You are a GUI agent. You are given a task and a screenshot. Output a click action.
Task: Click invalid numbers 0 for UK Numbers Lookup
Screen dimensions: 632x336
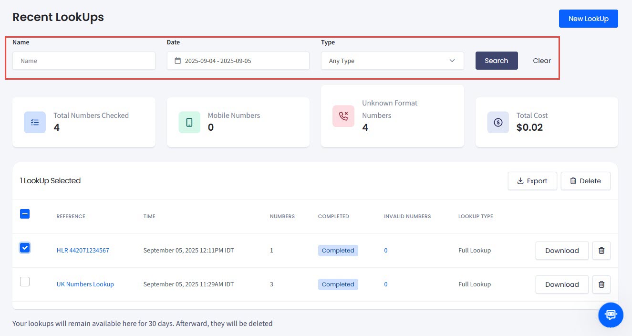pyautogui.click(x=386, y=284)
